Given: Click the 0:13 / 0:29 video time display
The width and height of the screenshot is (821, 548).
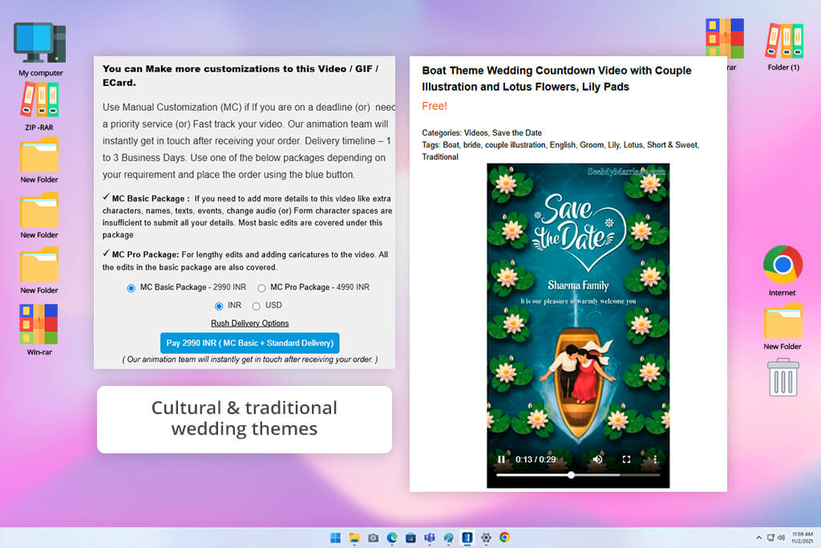Looking at the screenshot, I should [x=535, y=460].
